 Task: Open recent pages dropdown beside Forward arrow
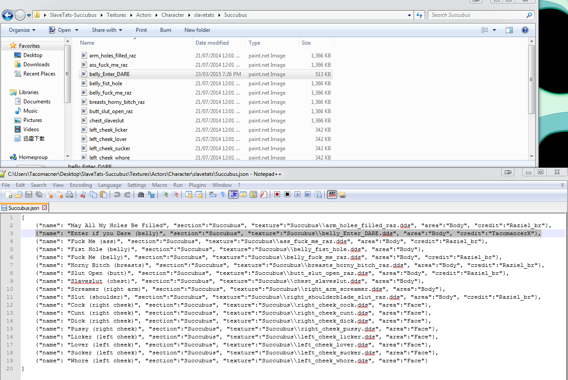[29, 15]
